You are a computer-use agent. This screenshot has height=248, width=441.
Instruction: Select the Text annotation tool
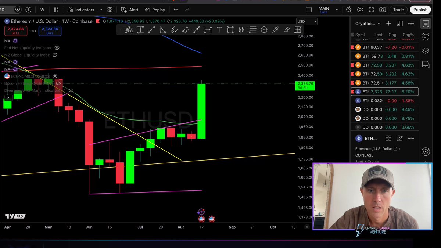coord(219,30)
